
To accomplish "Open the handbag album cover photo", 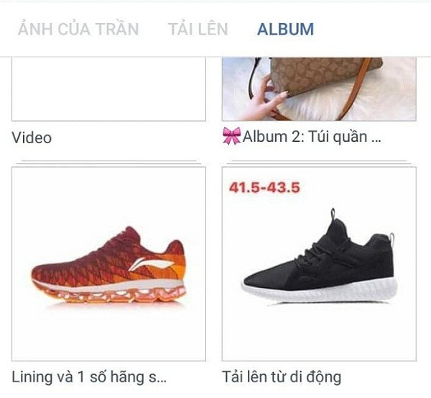I will pos(319,89).
